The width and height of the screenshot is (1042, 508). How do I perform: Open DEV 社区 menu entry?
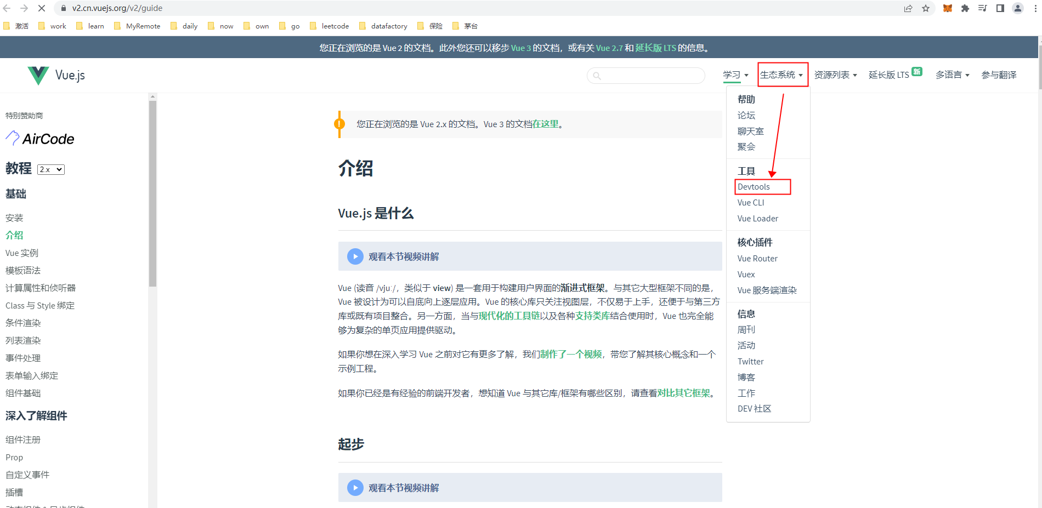point(754,409)
